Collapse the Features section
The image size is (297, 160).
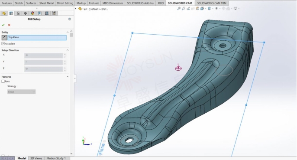point(68,77)
